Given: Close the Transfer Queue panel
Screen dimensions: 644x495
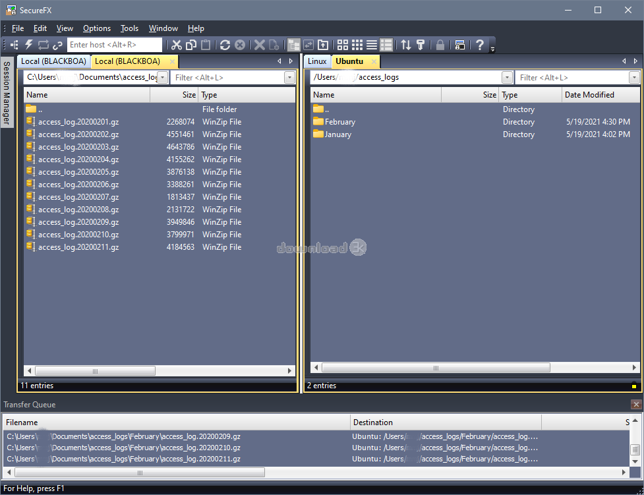Looking at the screenshot, I should pos(636,405).
